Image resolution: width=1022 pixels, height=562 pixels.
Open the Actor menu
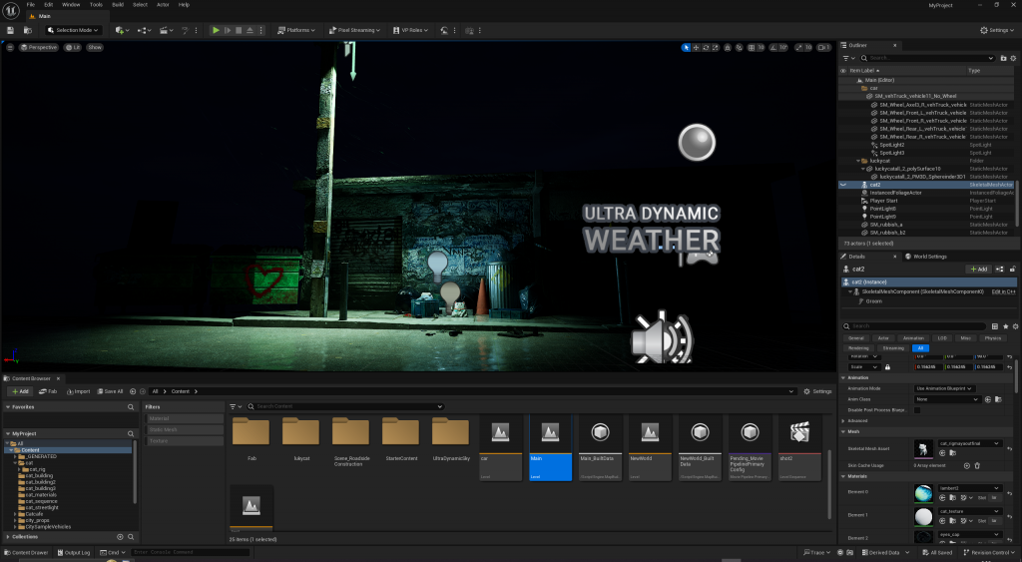pos(163,5)
